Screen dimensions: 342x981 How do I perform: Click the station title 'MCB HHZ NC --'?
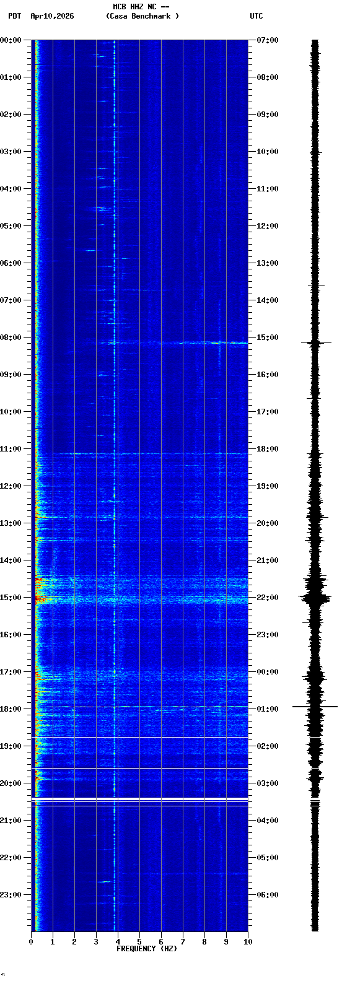pos(141,7)
